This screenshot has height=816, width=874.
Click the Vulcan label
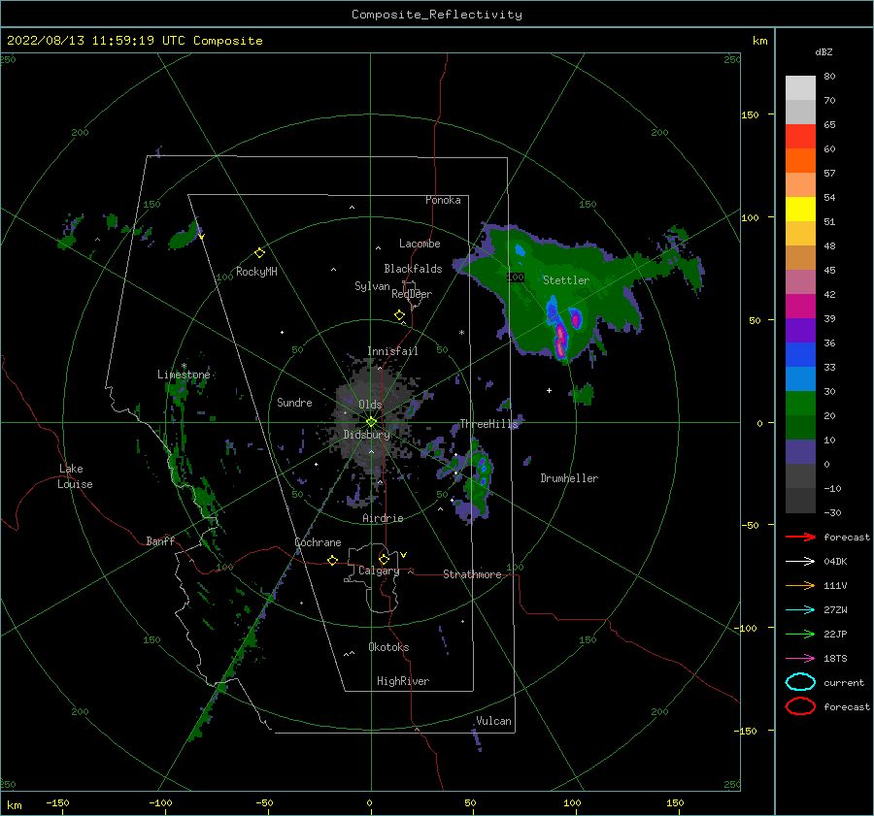pyautogui.click(x=493, y=721)
